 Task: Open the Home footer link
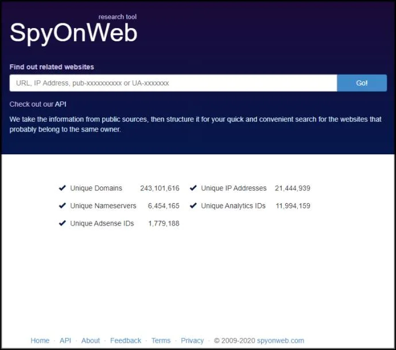click(x=40, y=340)
